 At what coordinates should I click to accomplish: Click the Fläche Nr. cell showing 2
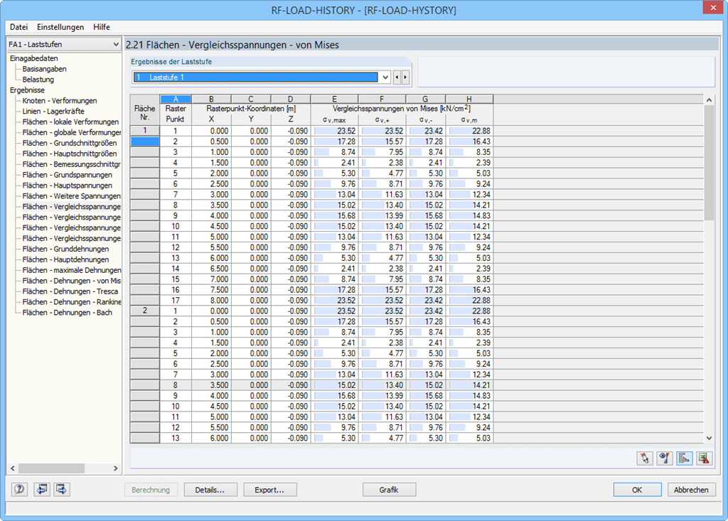point(145,311)
